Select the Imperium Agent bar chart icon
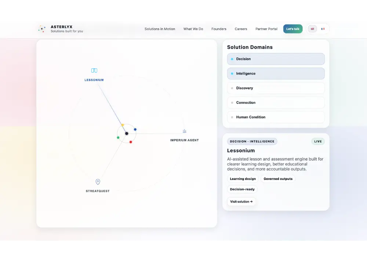The width and height of the screenshot is (367, 262). [185, 131]
